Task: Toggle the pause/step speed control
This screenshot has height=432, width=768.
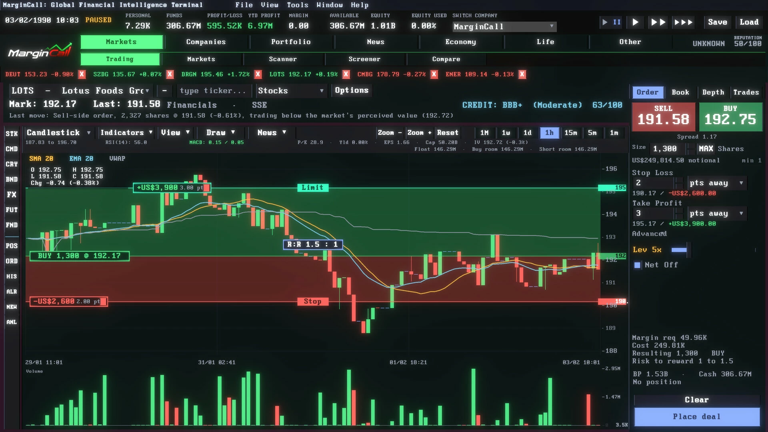Action: 612,22
